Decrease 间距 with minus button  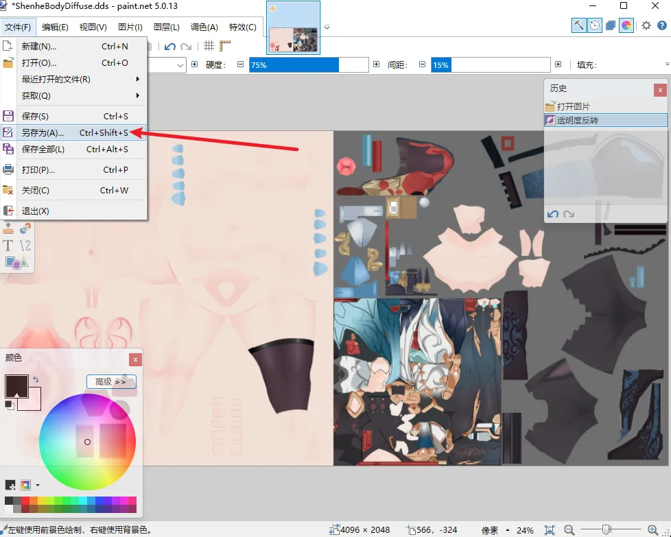pyautogui.click(x=423, y=64)
